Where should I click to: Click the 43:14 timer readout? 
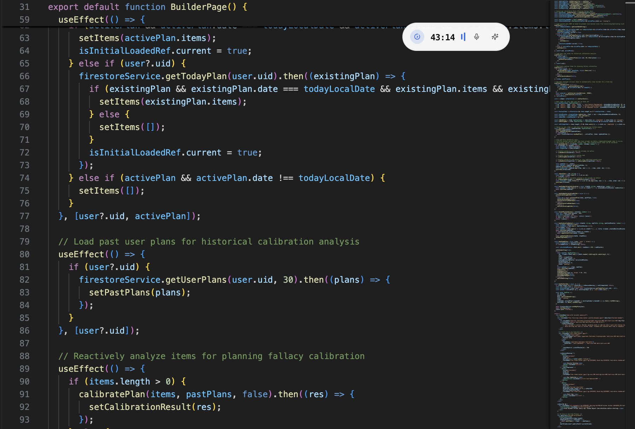(443, 37)
